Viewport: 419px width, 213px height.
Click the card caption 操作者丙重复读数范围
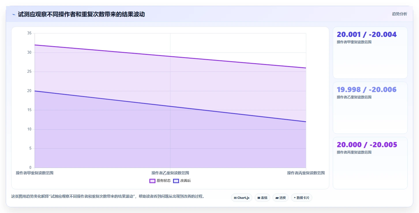point(354,152)
